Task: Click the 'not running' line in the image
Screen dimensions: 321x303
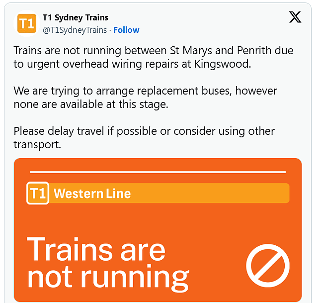Action: tap(108, 278)
